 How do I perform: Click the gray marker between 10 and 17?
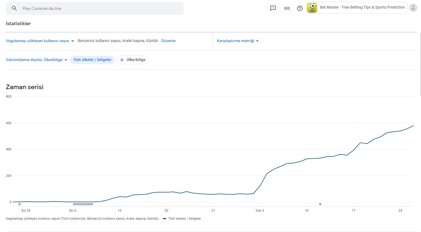320,204
